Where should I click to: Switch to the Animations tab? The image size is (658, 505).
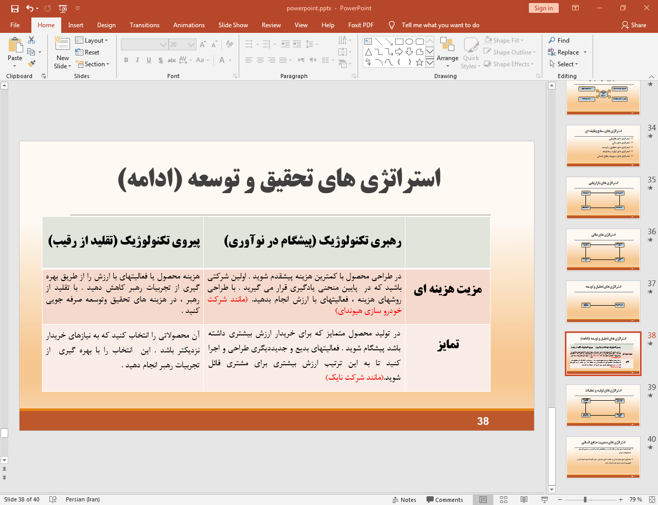click(189, 25)
